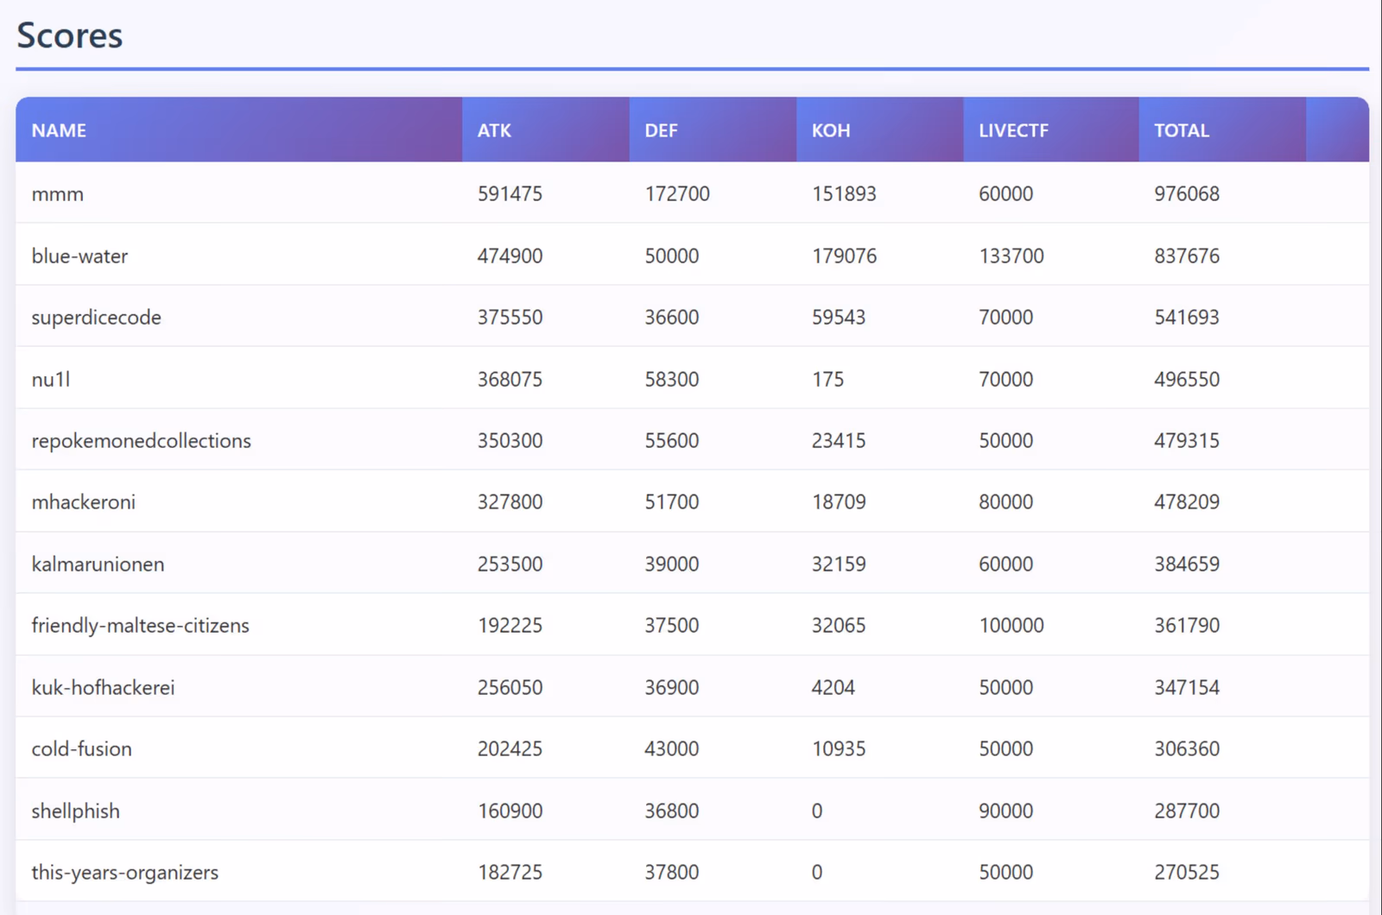Click mmm's total score 976068
Viewport: 1382px width, 915px height.
tap(1186, 194)
